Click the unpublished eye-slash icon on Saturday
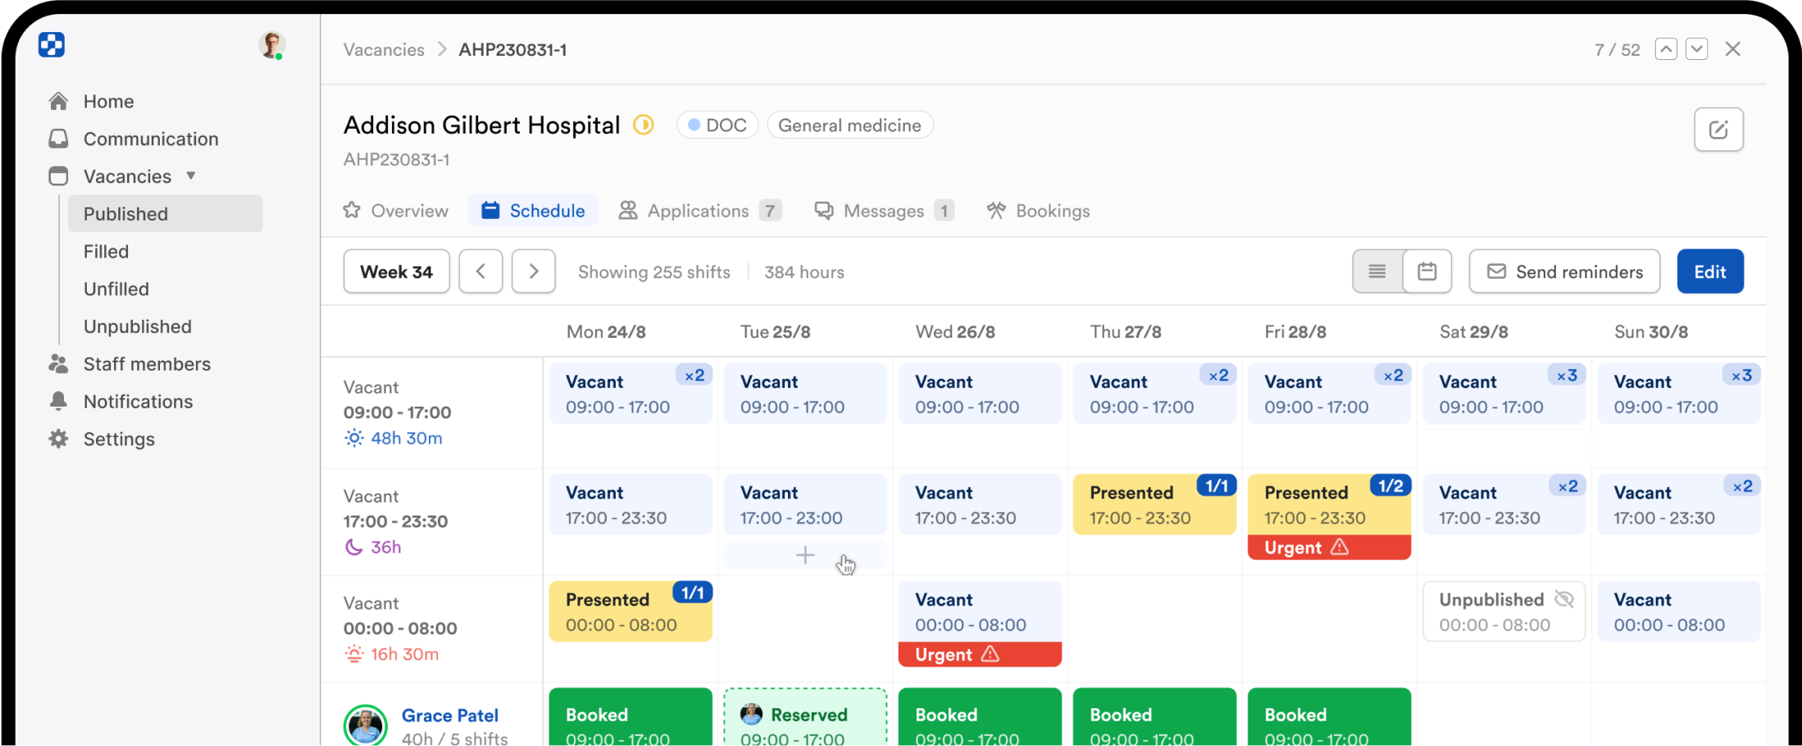The image size is (1802, 746). tap(1564, 599)
